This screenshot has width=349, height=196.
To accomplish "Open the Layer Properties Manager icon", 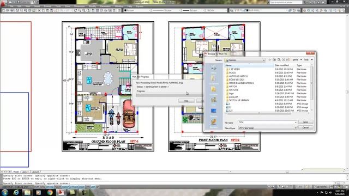I will pos(231,10).
